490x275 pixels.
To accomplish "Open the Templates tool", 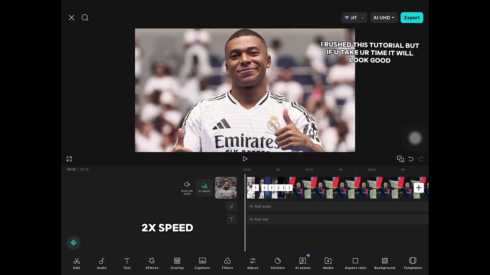I will (x=413, y=264).
